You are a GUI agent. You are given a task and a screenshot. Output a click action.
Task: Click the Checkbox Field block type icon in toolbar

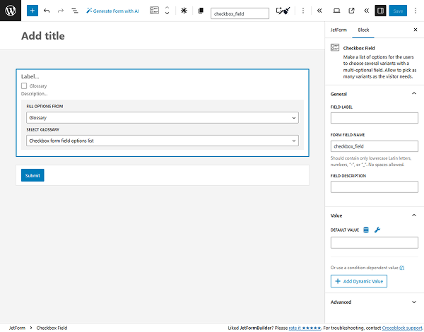tap(154, 11)
